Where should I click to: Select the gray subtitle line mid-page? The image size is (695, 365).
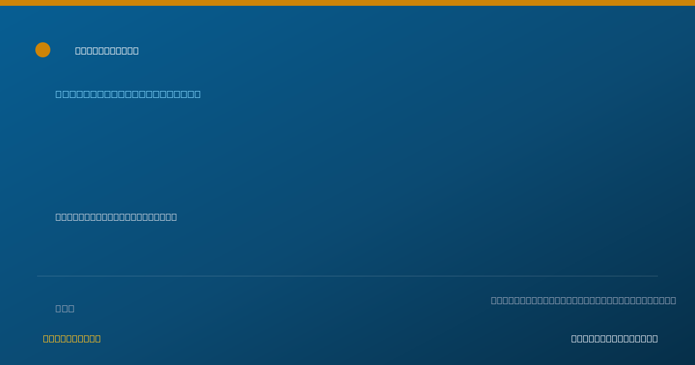tap(116, 217)
